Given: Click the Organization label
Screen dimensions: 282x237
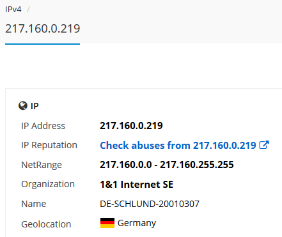Looking at the screenshot, I should (x=48, y=184).
